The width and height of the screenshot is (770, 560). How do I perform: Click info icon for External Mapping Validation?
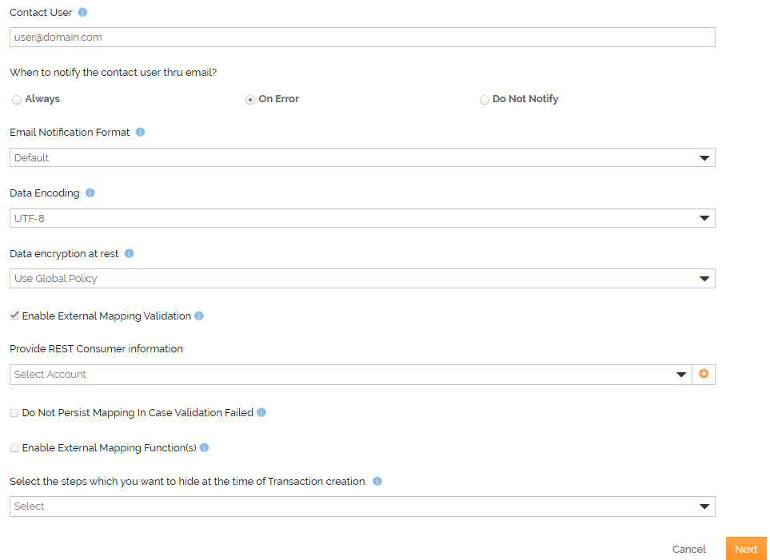tap(199, 316)
